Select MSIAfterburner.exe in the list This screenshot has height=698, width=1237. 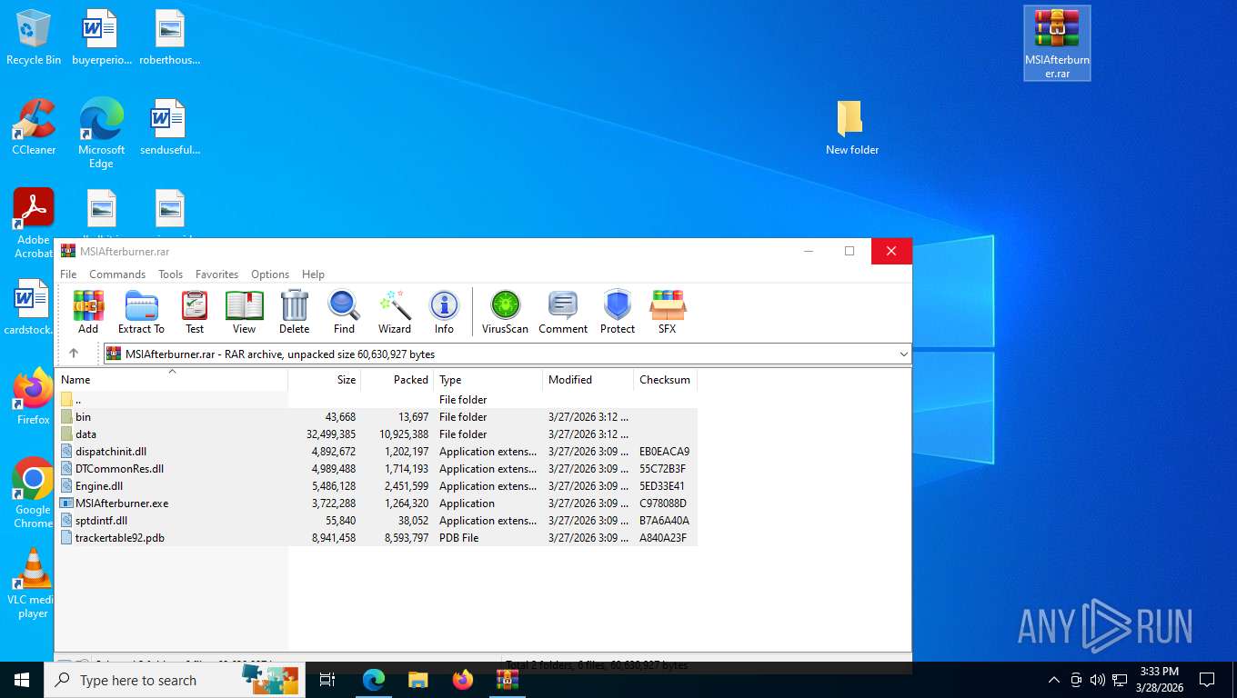(377, 504)
